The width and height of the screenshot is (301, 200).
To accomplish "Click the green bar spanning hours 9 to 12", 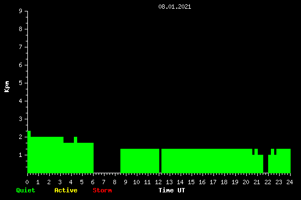I will tap(140, 161).
